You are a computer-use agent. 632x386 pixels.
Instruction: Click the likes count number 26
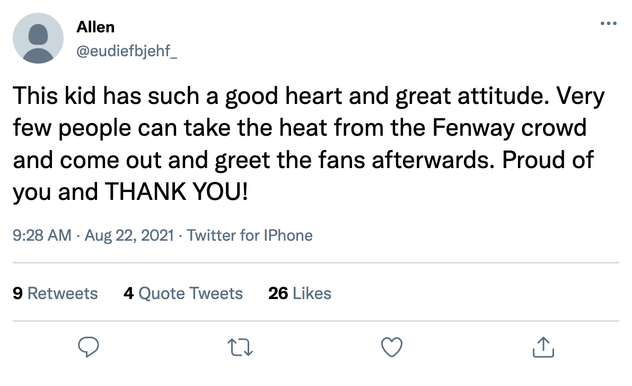pyautogui.click(x=278, y=294)
